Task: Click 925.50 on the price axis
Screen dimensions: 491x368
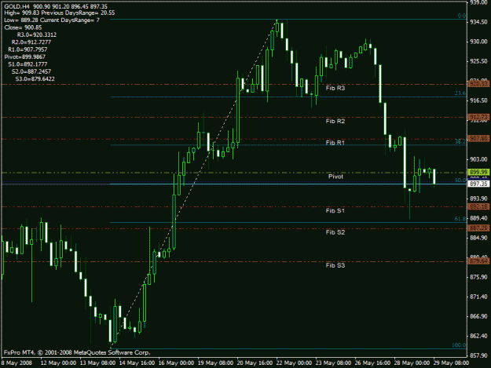Action: [x=478, y=61]
